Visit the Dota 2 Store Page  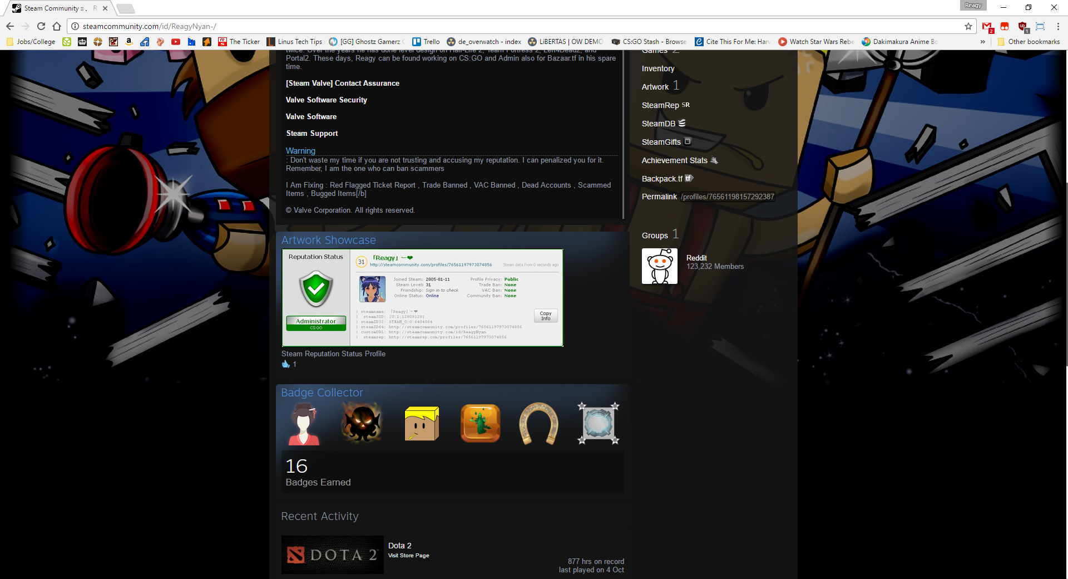(x=409, y=556)
